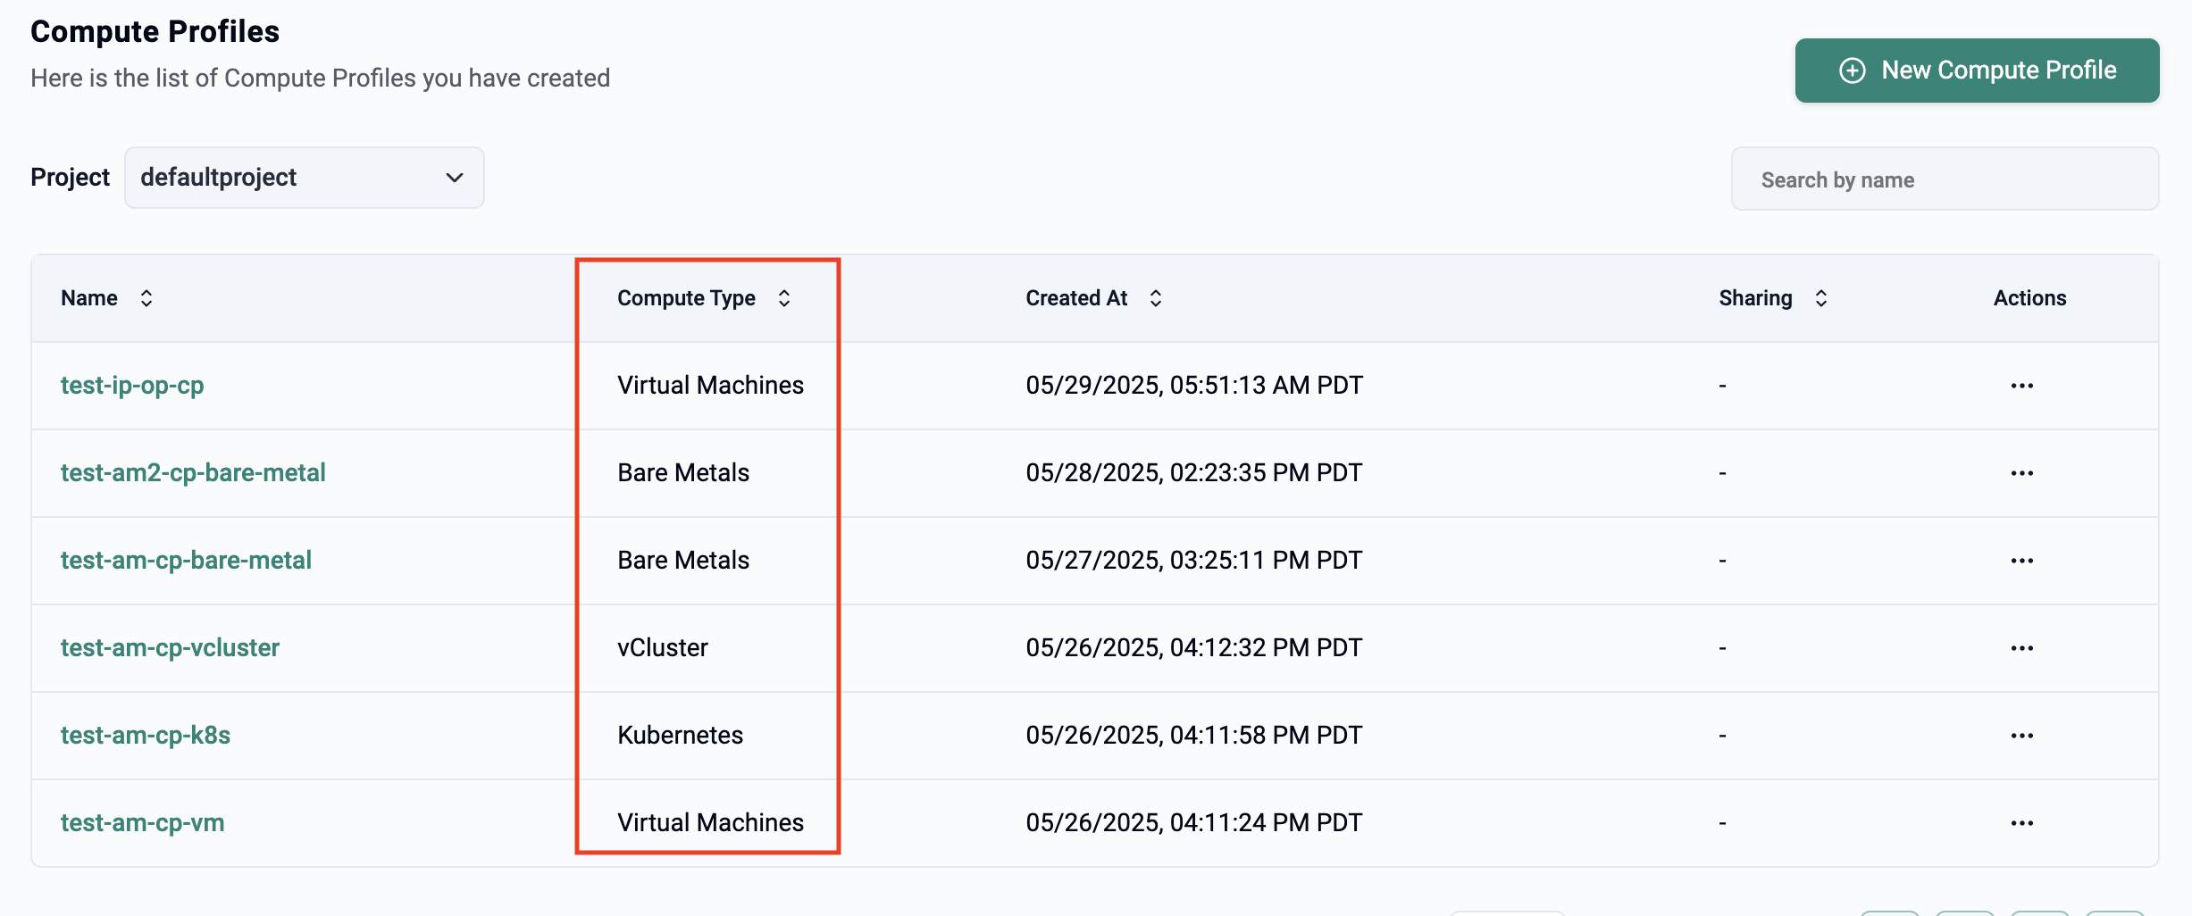The image size is (2192, 916).
Task: Click the Compute Profiles page heading
Action: [x=155, y=31]
